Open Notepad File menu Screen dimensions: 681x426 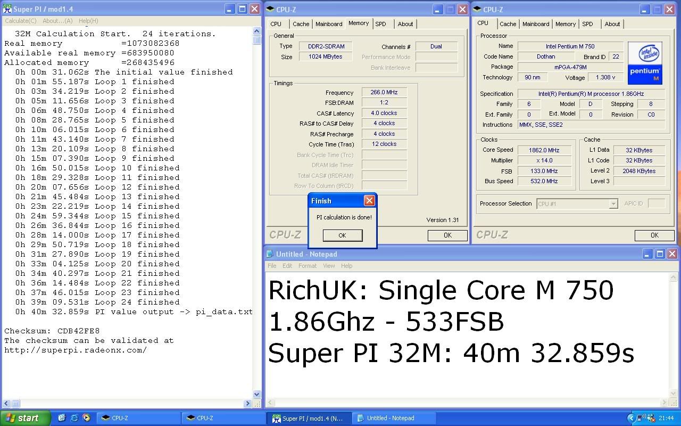coord(272,266)
